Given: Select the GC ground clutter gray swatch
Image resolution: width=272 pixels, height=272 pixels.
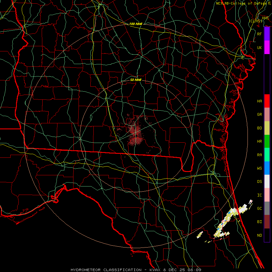Looking at the screenshot, I should (267, 208).
